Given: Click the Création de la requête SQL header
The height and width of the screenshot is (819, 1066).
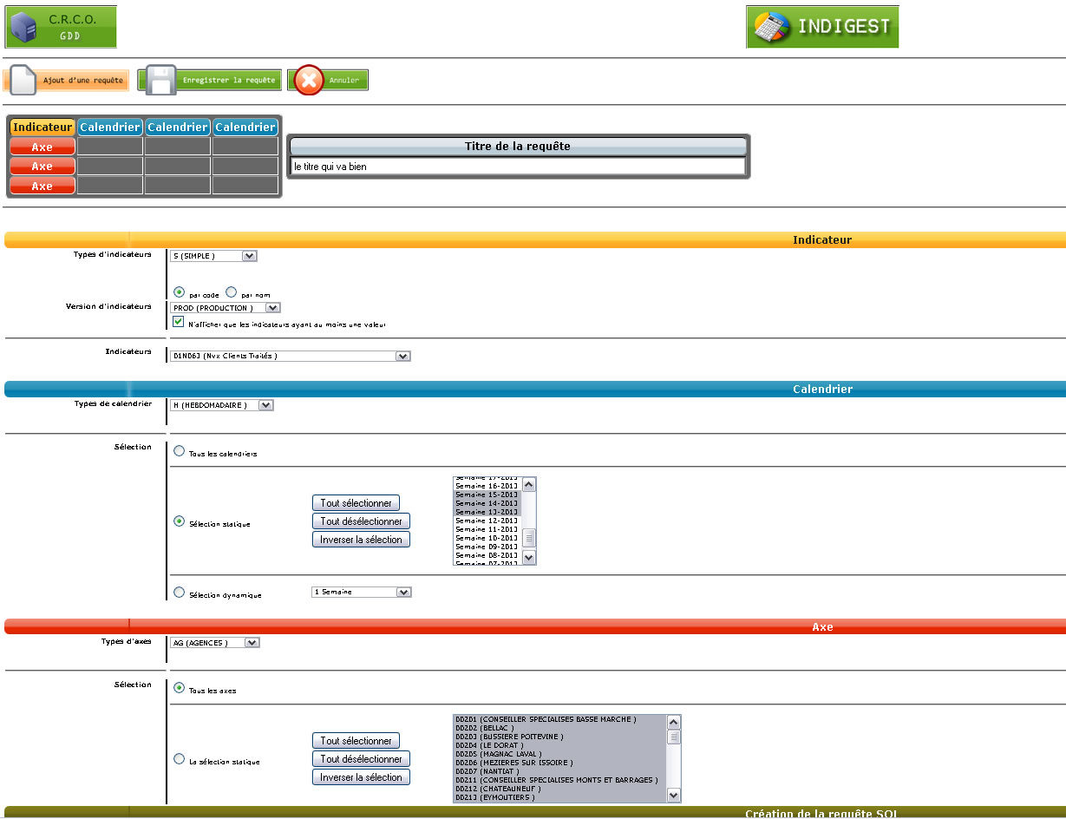Looking at the screenshot, I should [535, 813].
